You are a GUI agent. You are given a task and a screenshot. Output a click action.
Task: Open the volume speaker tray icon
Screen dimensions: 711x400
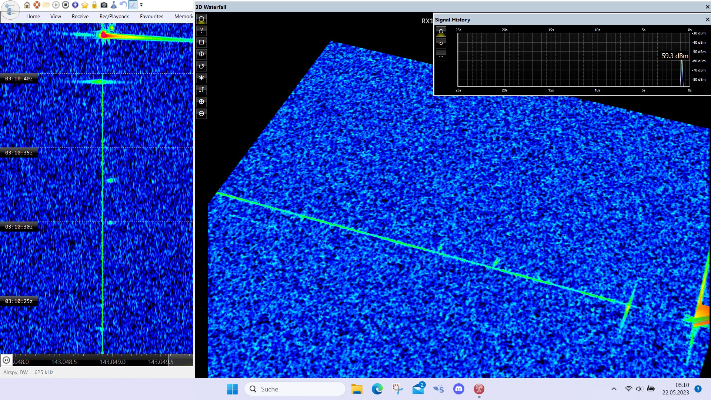pos(639,389)
